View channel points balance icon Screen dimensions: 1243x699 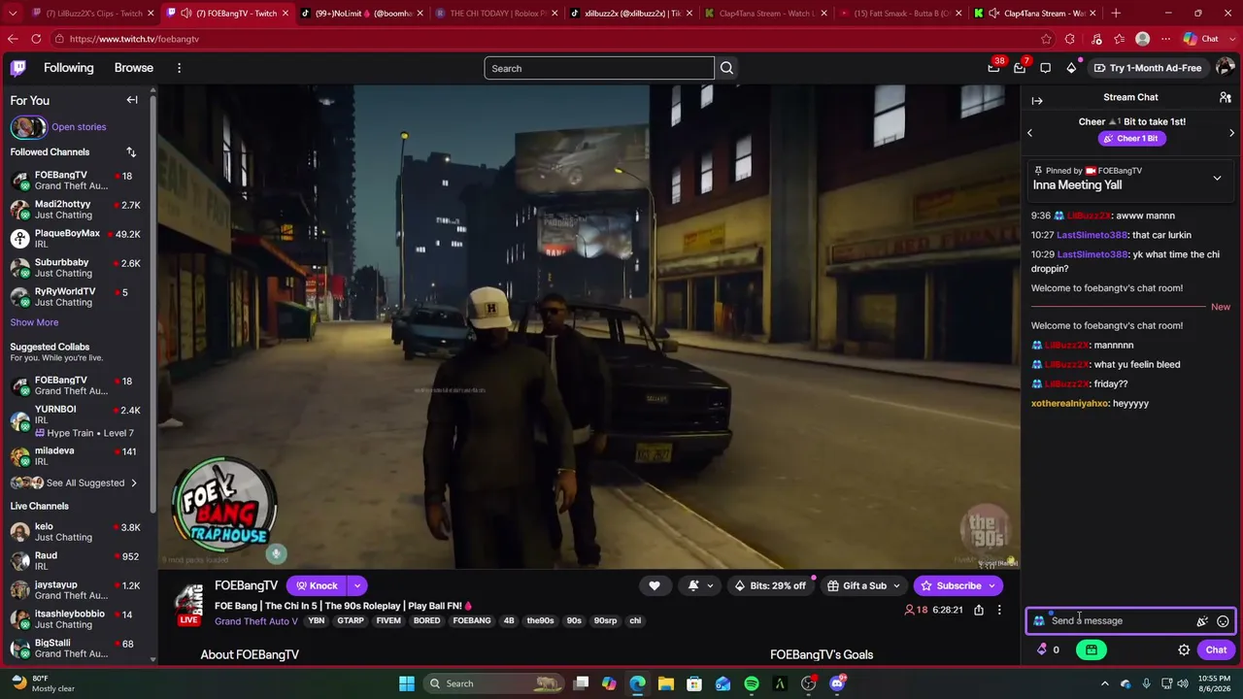point(1042,650)
